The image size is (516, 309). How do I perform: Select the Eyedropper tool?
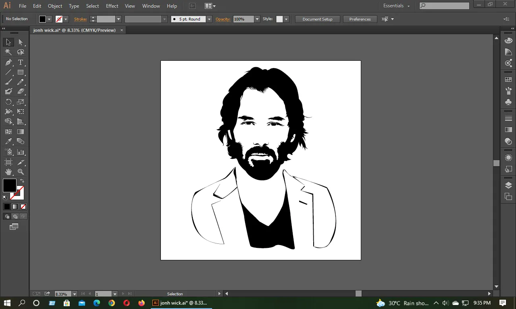pos(8,141)
